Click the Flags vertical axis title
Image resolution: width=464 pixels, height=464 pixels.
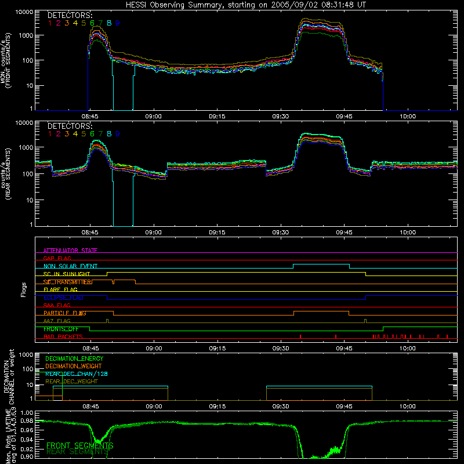23,289
